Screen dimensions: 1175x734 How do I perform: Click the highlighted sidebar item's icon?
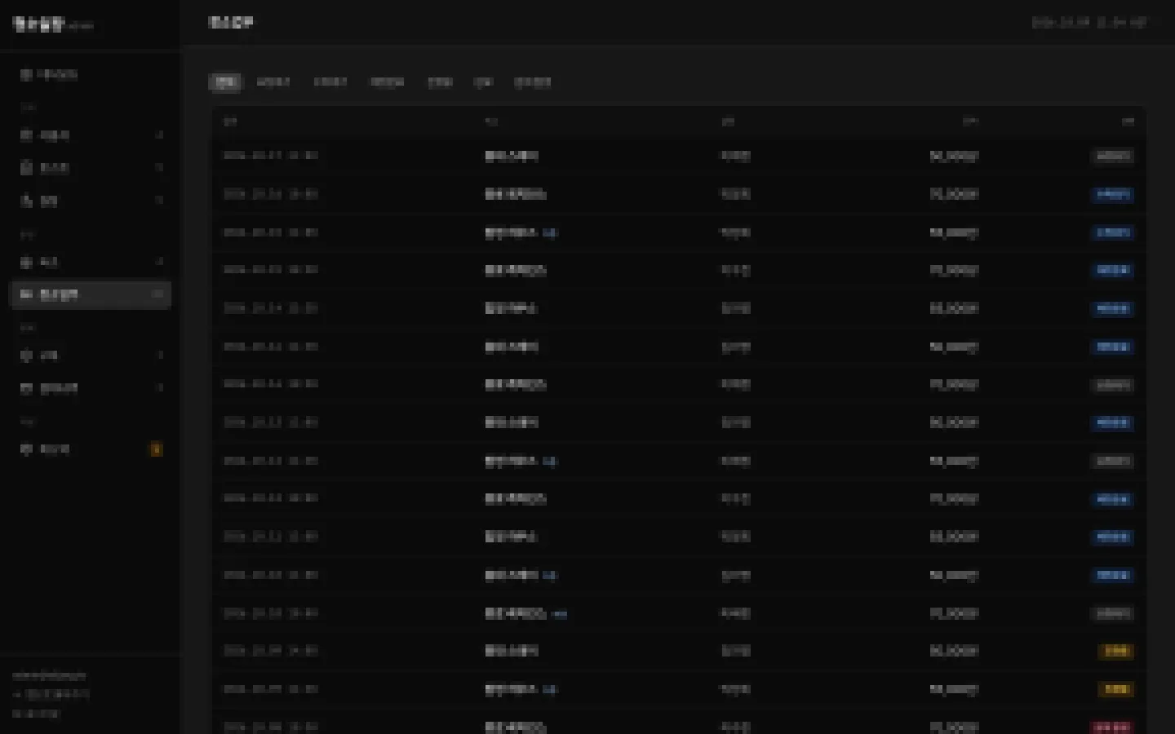pos(26,294)
